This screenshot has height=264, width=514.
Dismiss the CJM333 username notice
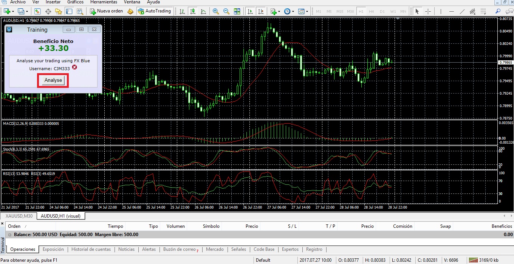(74, 68)
